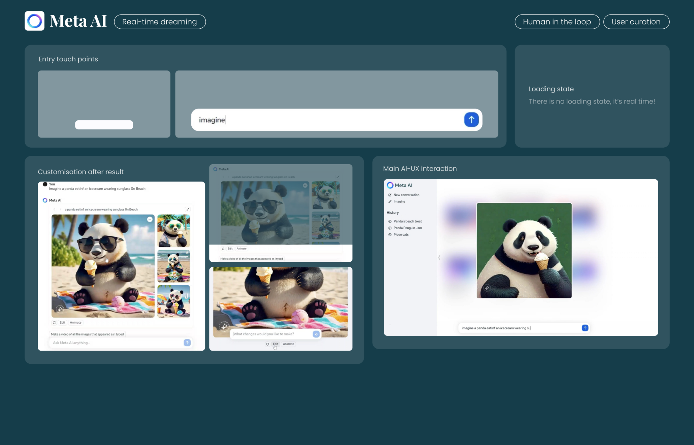Viewport: 694px width, 445px height.
Task: Click send arrow in the Main AI-UX prompt bar
Action: [585, 328]
